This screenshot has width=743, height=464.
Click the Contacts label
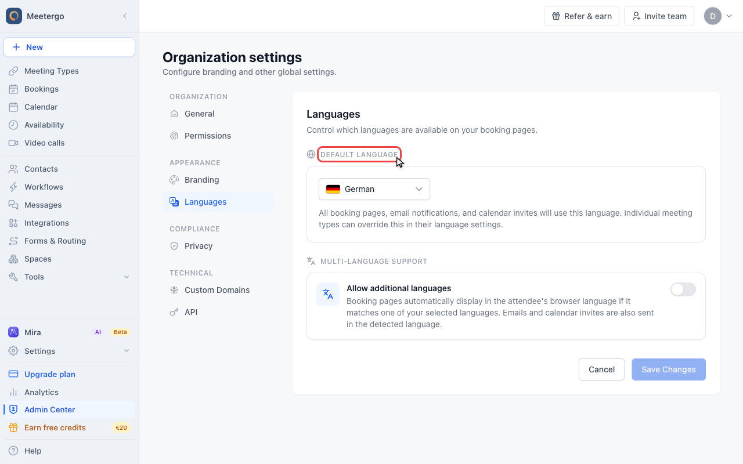click(41, 169)
